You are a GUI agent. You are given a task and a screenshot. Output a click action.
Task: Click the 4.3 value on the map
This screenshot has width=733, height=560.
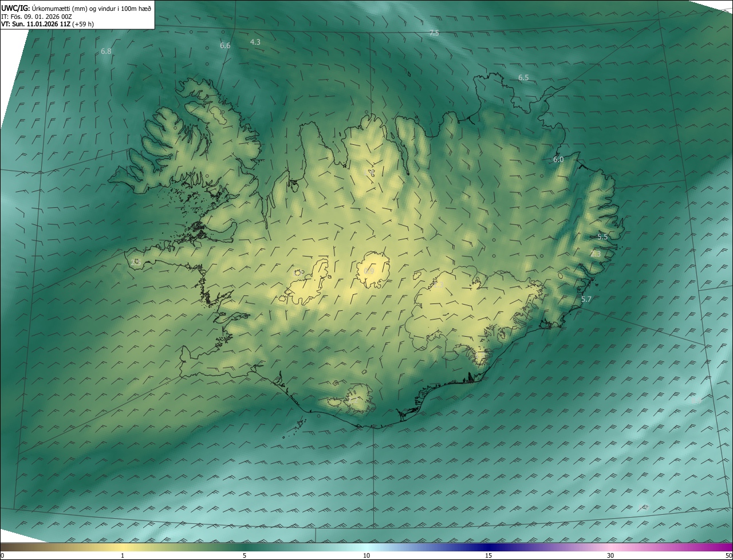coord(255,42)
